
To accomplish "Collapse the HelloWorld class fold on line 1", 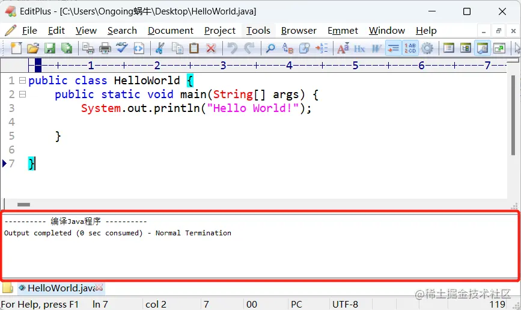I will tap(22, 80).
